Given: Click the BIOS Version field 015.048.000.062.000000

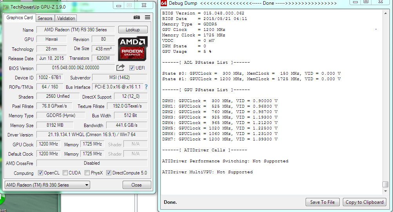Looking at the screenshot, I should coord(76,68).
